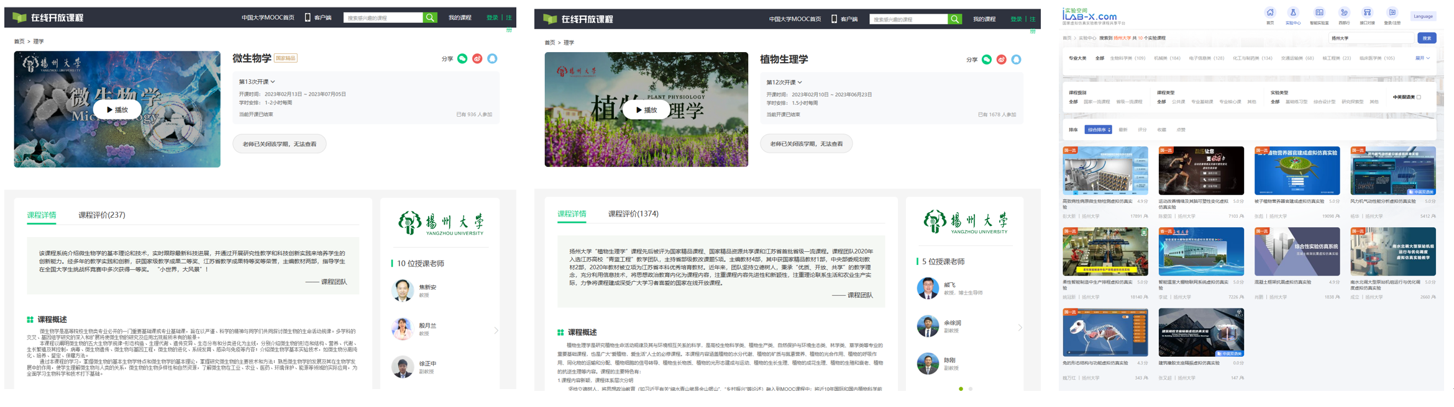The image size is (1454, 407).
Task: Expand the 第13次开课 term dropdown
Action: tap(257, 82)
